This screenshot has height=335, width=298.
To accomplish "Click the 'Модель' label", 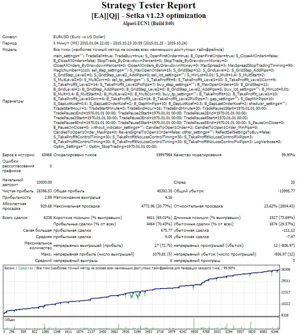I will [x=10, y=50].
